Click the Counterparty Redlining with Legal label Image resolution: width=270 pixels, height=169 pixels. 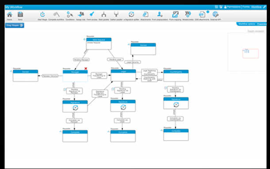coord(149,79)
